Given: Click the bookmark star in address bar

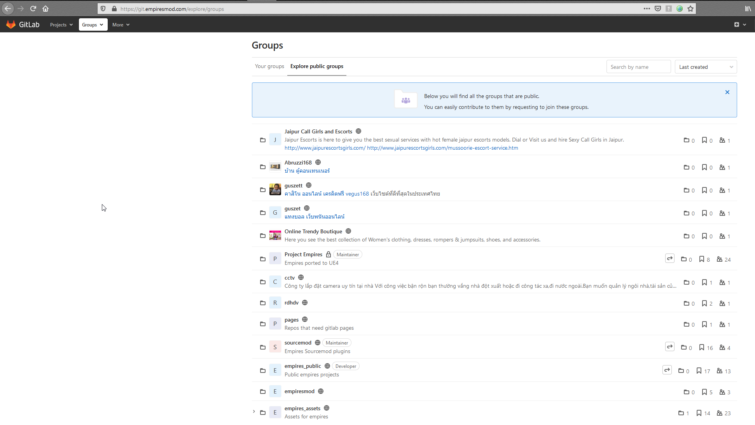Looking at the screenshot, I should click(x=690, y=9).
